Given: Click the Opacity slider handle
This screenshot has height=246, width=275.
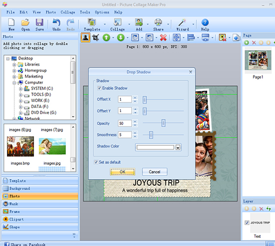Looking at the screenshot, I should (163, 123).
